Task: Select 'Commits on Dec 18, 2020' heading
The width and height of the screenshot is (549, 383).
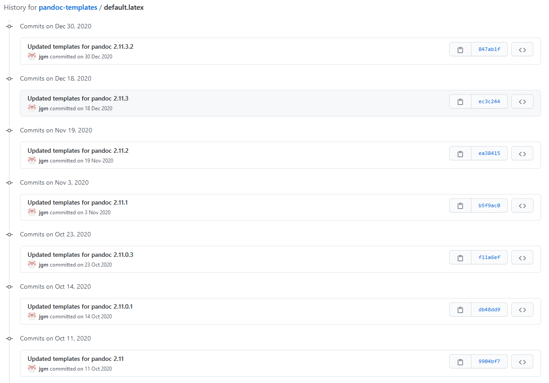Action: [x=55, y=78]
